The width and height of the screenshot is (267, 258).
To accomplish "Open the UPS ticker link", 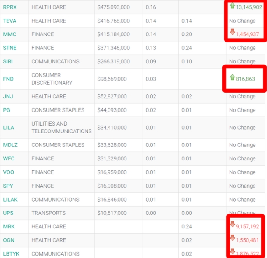I will (x=8, y=213).
